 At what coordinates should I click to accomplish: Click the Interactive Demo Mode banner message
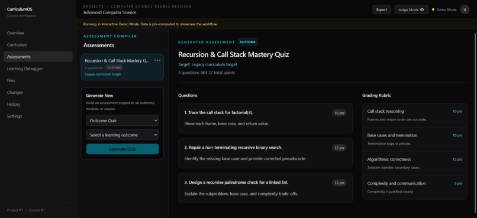(x=150, y=24)
